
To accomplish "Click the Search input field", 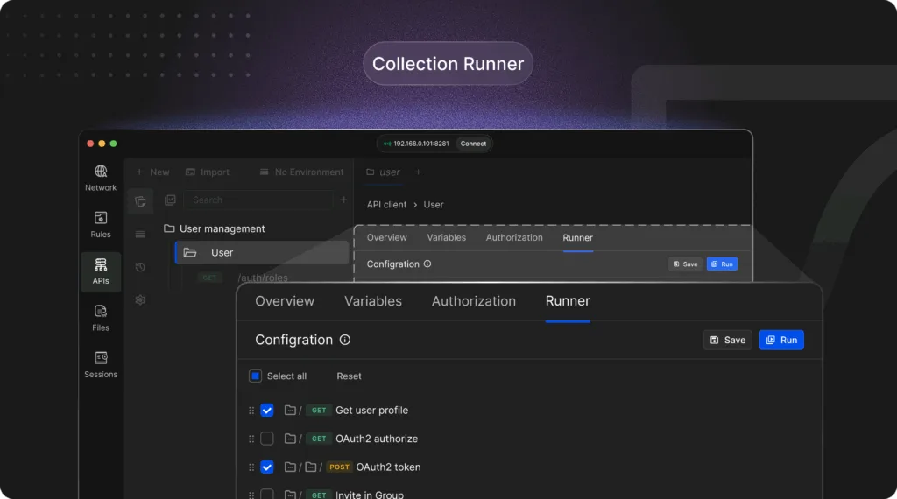I will [x=258, y=200].
